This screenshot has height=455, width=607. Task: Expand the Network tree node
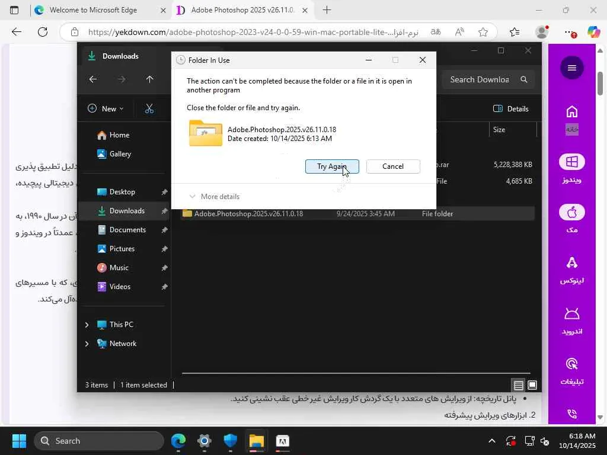[87, 344]
